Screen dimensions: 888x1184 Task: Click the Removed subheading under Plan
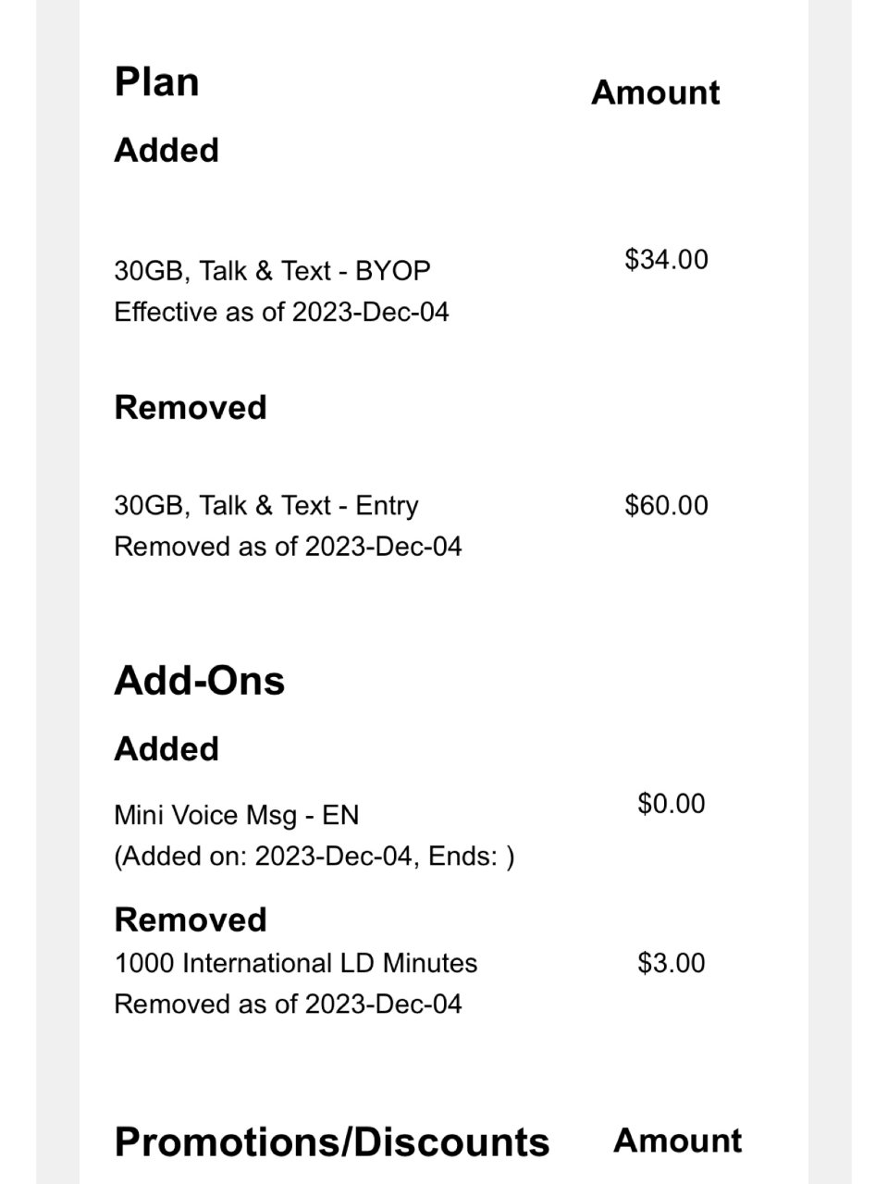pos(191,407)
